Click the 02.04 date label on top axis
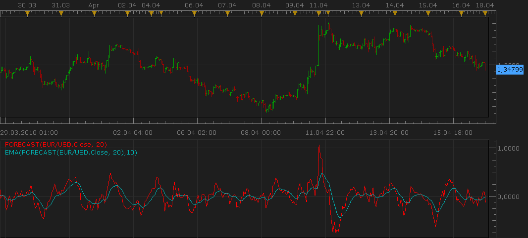Screen dimensions: 528x238 [x=127, y=5]
